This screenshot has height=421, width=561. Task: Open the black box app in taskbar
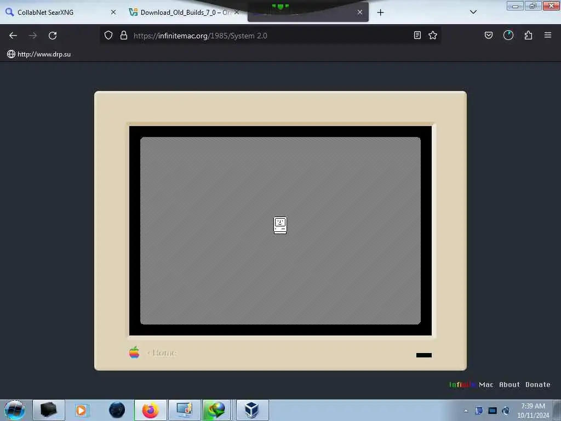tap(49, 410)
